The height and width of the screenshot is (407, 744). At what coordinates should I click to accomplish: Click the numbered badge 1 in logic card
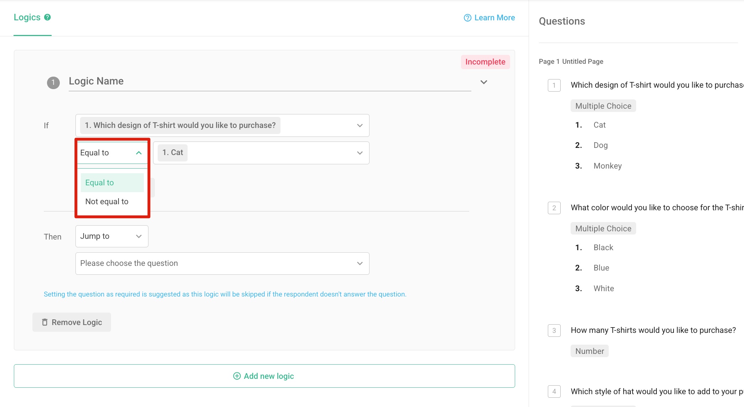53,82
